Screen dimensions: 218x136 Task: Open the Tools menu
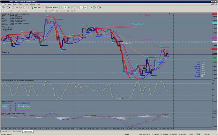pos(26,4)
